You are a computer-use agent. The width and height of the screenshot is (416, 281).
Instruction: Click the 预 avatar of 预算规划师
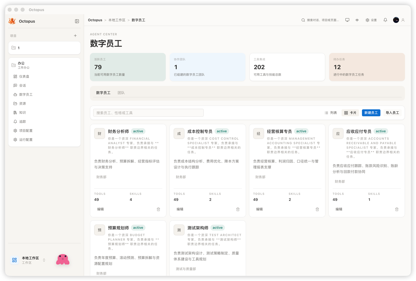click(x=99, y=230)
